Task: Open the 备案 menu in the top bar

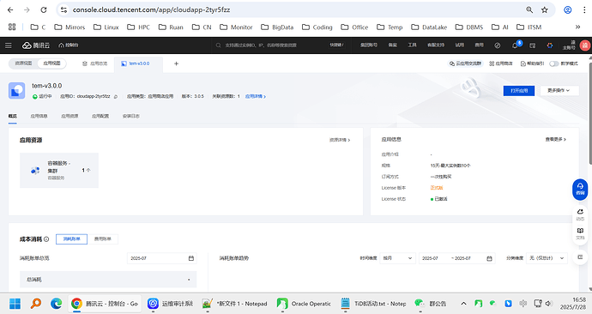Action: coord(393,45)
